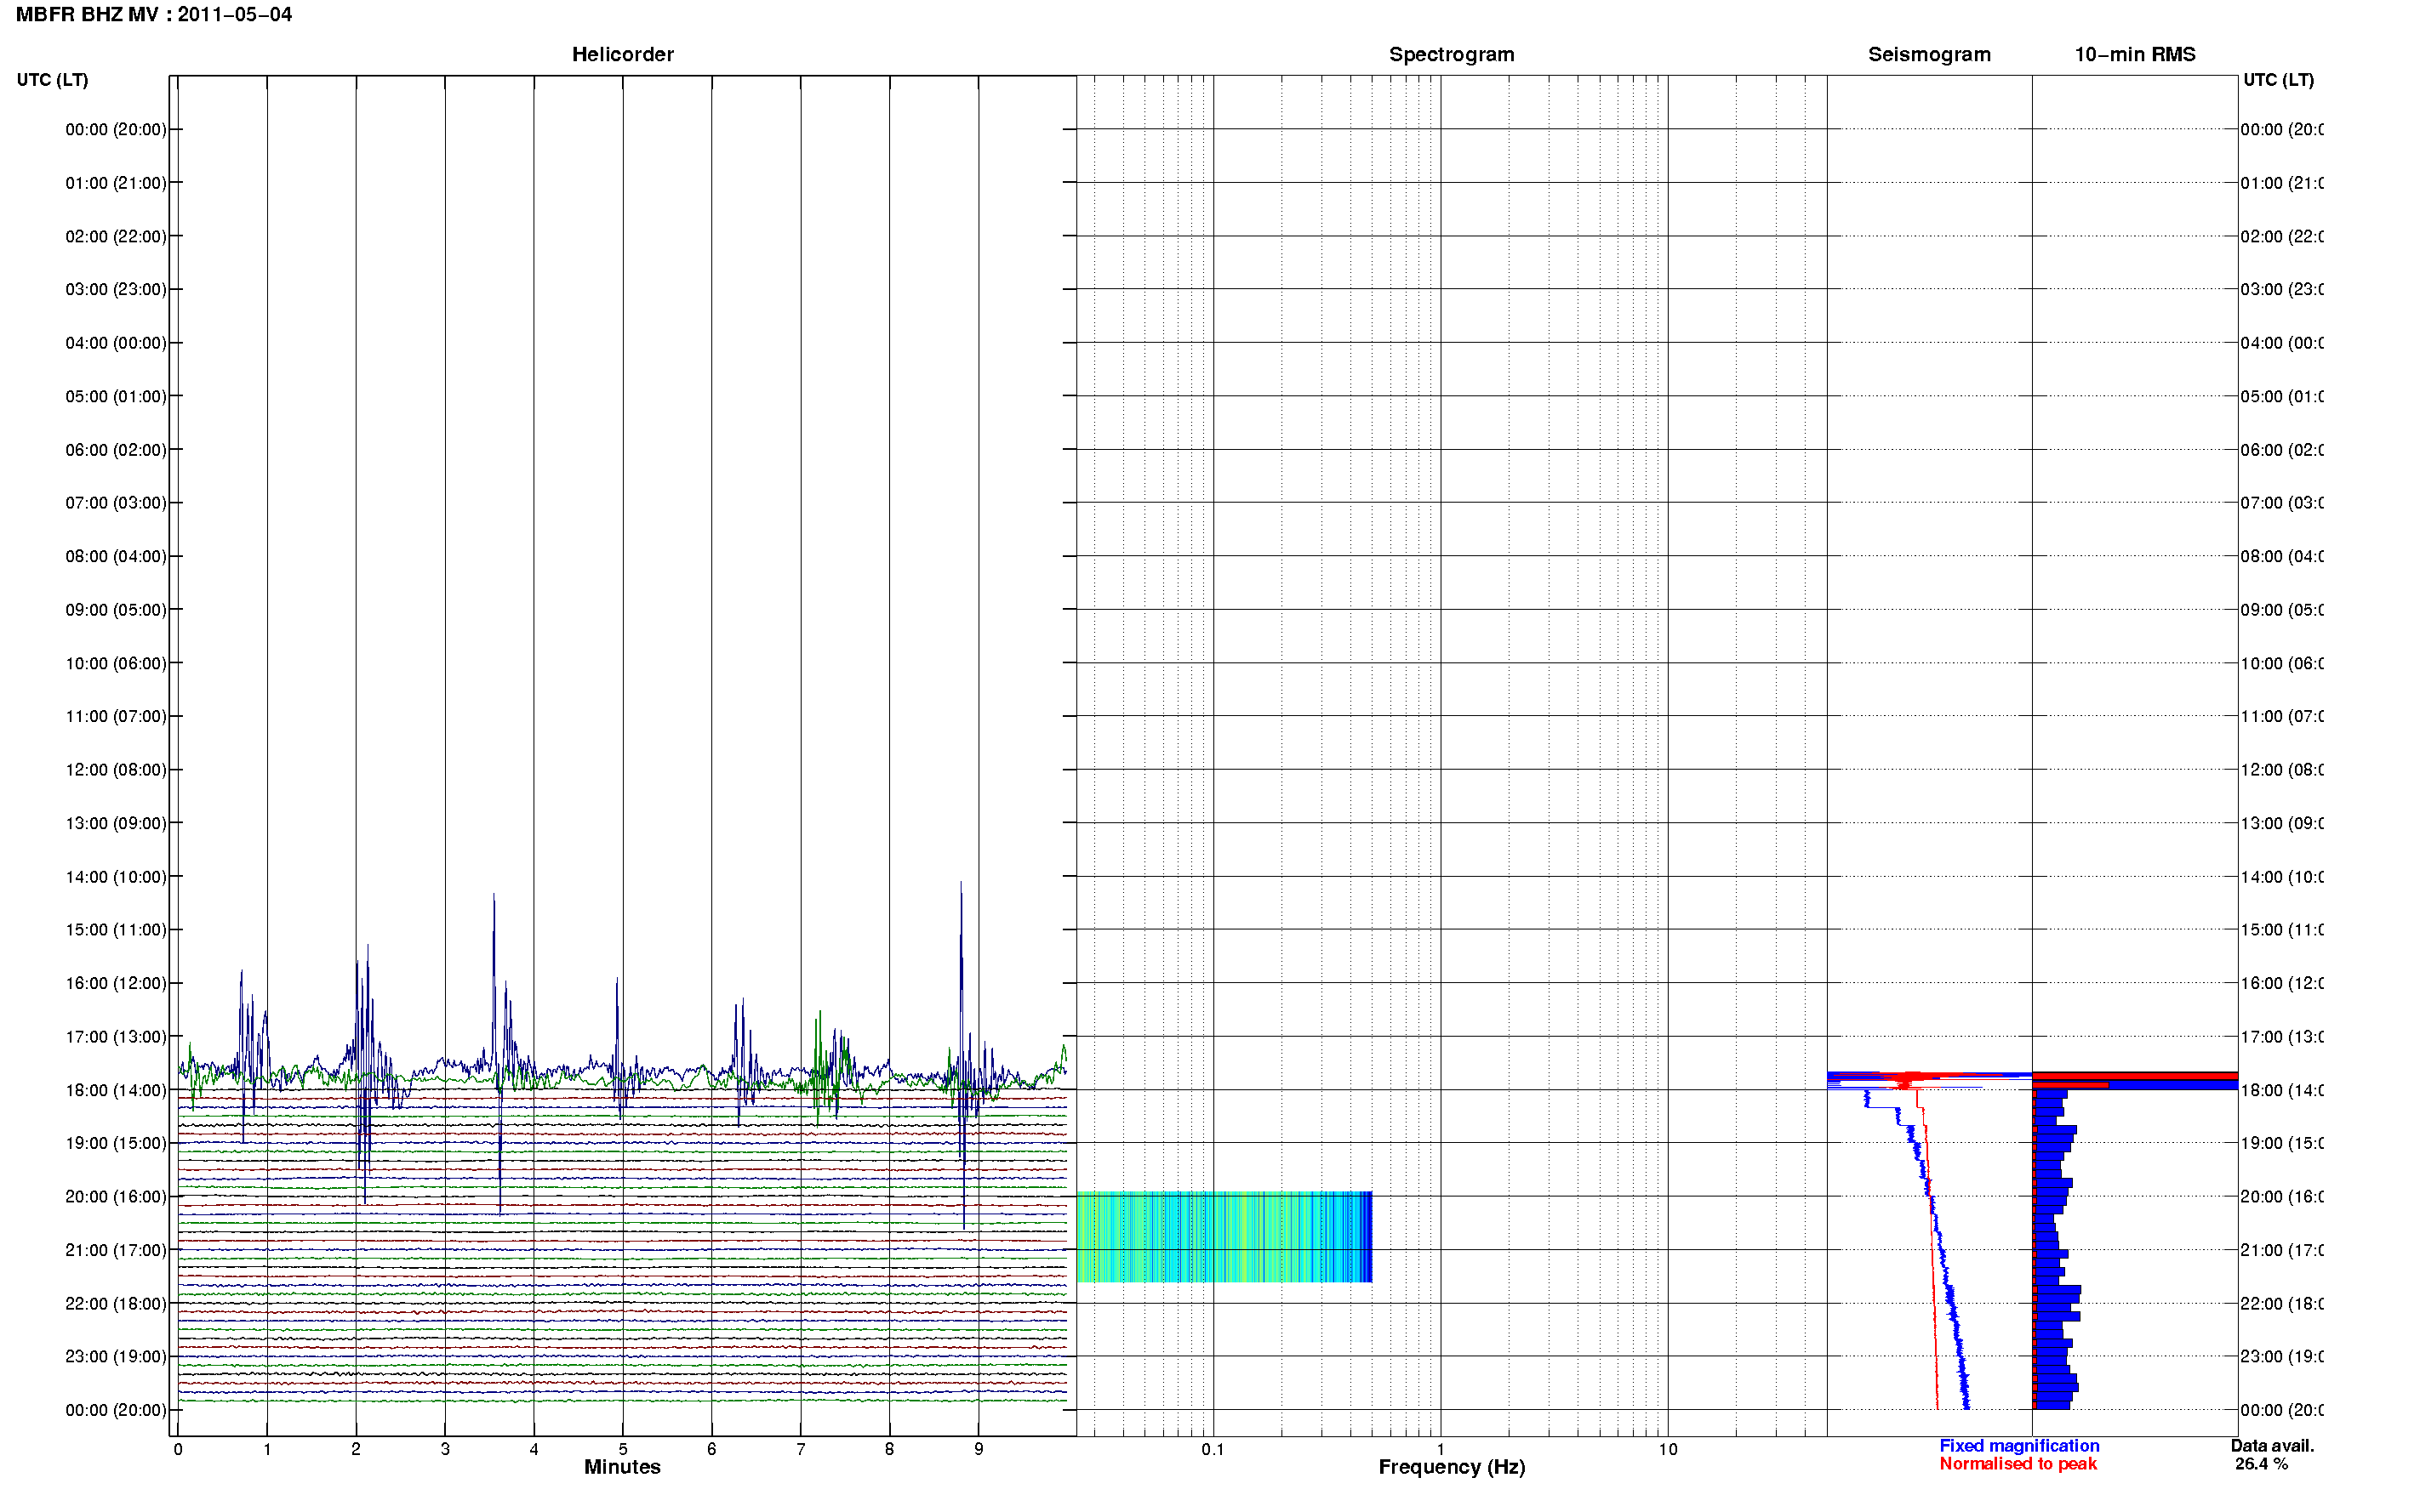This screenshot has width=2420, height=1512.
Task: Click the '10' frequency tick label
Action: (1668, 1449)
